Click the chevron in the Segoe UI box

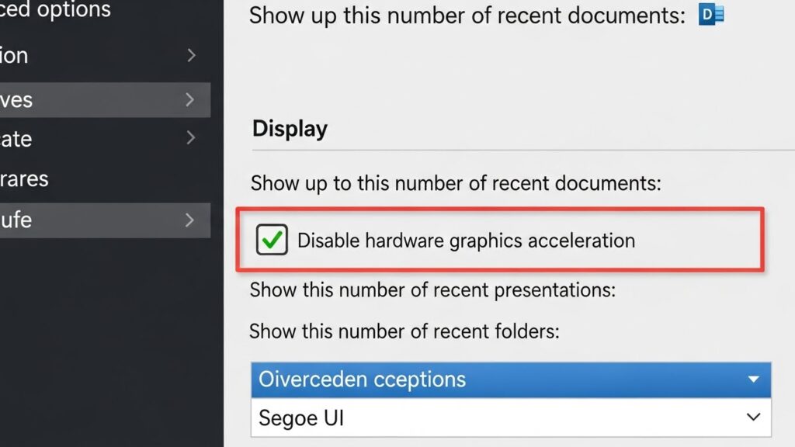coord(752,418)
